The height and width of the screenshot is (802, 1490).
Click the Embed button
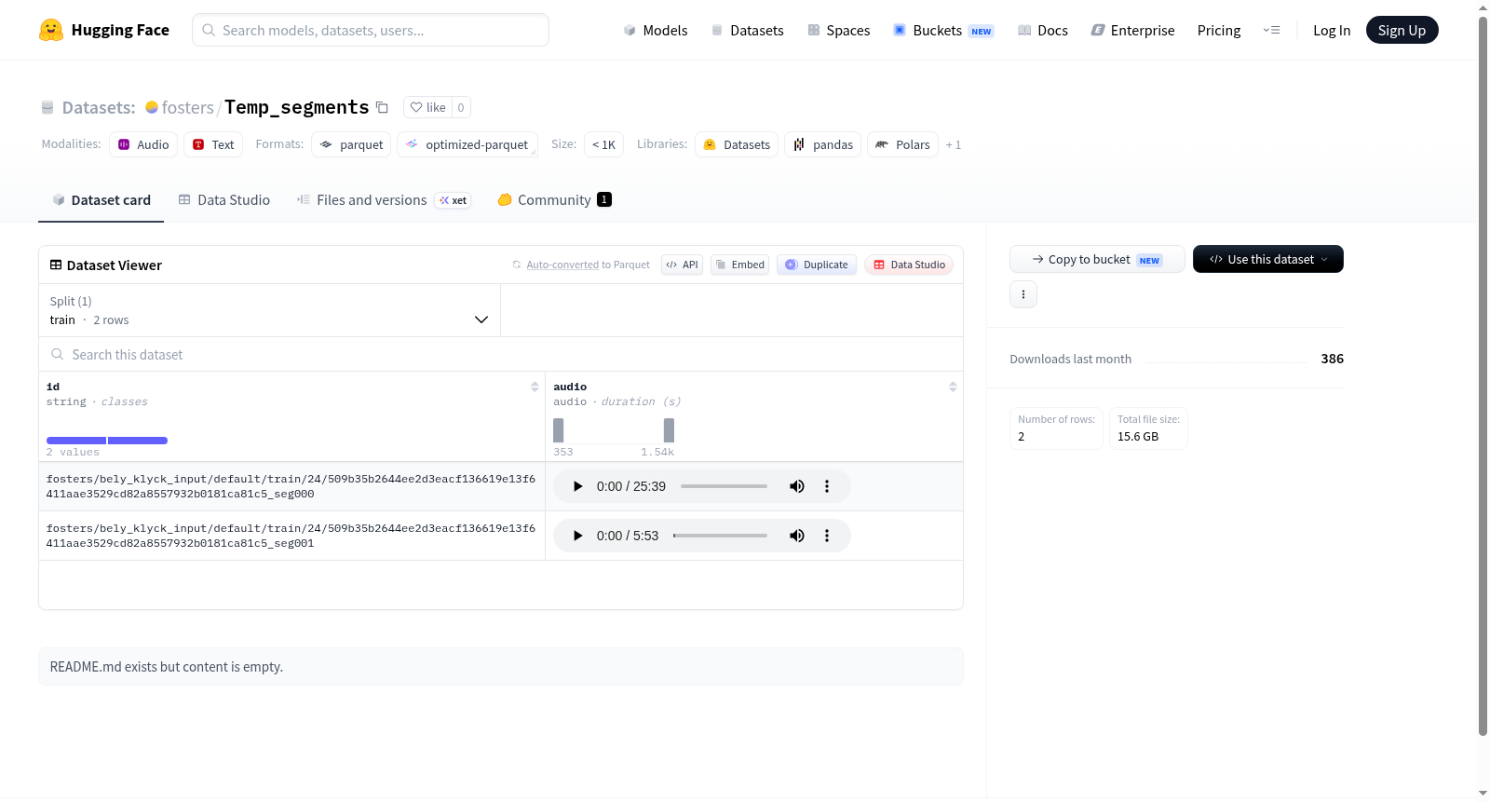740,265
